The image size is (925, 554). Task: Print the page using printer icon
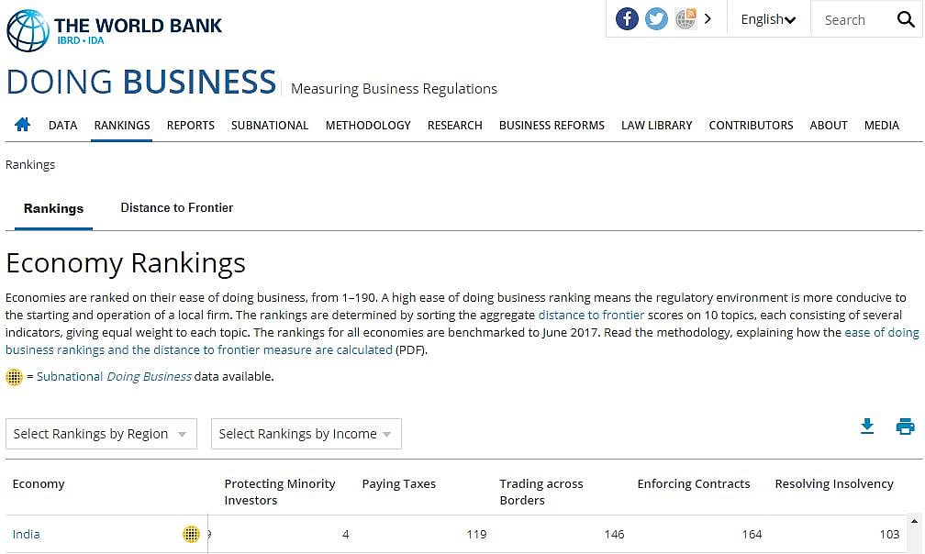905,427
